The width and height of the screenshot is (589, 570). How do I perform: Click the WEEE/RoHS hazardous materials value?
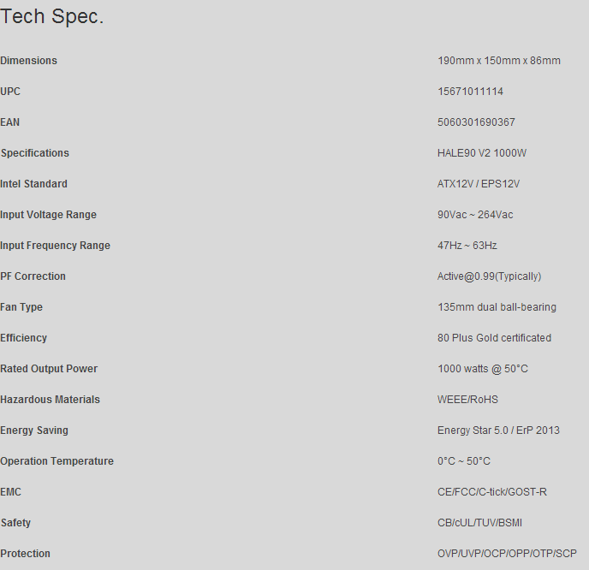(467, 400)
